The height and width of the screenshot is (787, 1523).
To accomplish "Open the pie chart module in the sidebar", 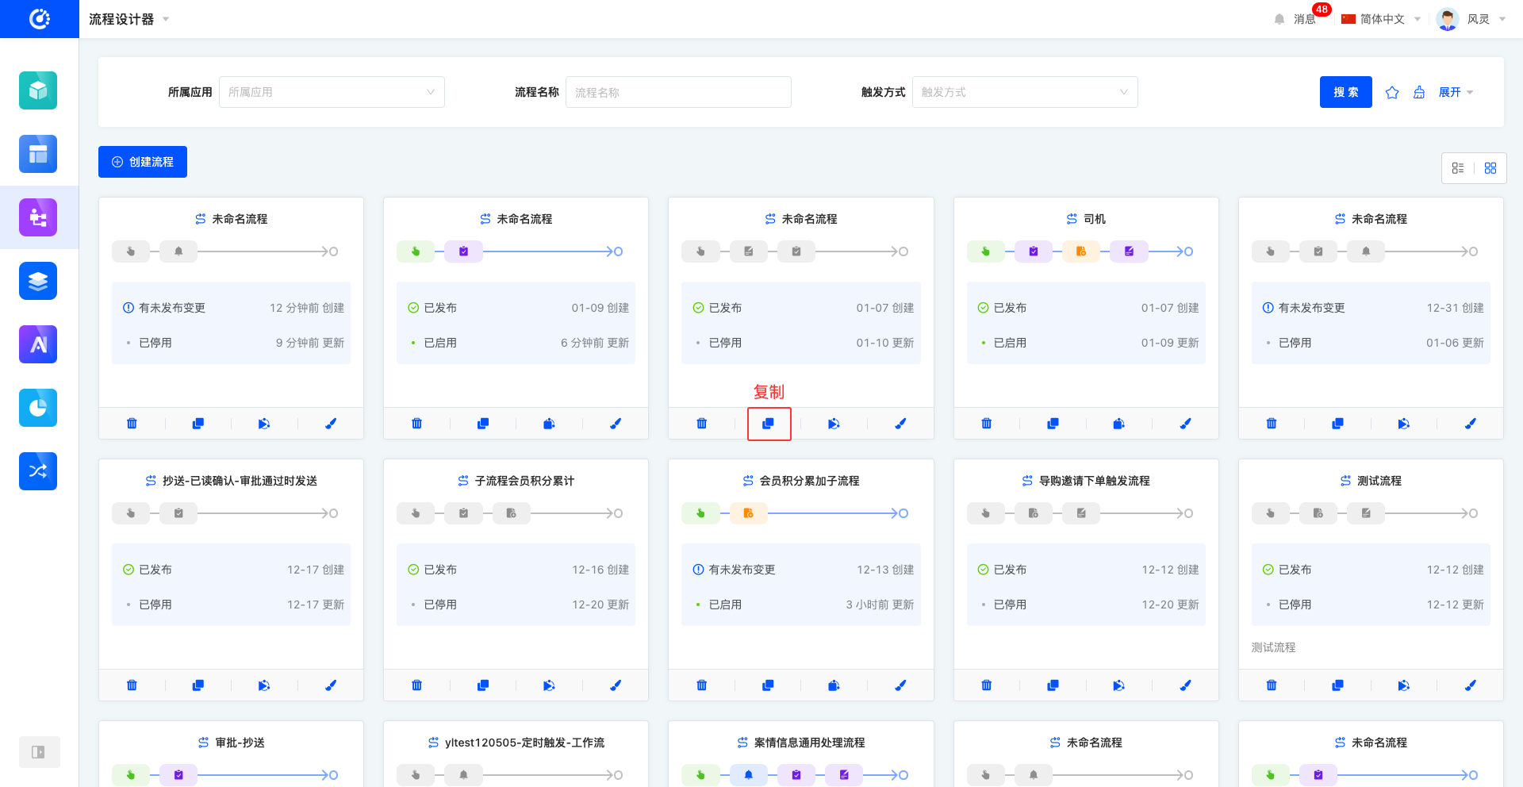I will tap(38, 408).
